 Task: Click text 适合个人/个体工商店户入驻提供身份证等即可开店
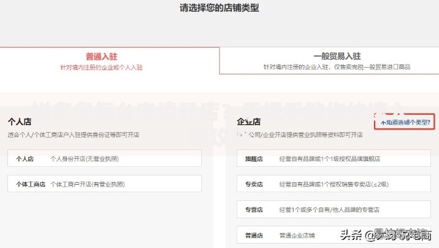coord(73,135)
